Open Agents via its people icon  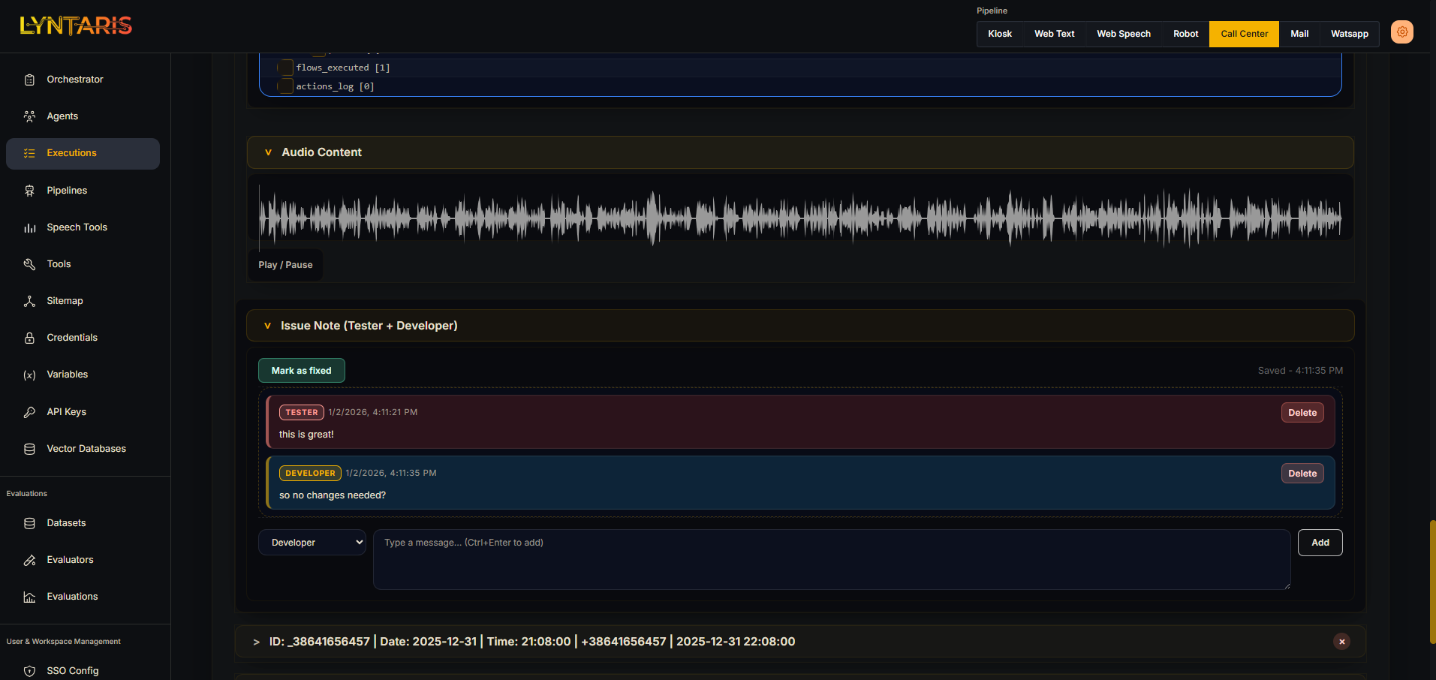click(x=29, y=116)
